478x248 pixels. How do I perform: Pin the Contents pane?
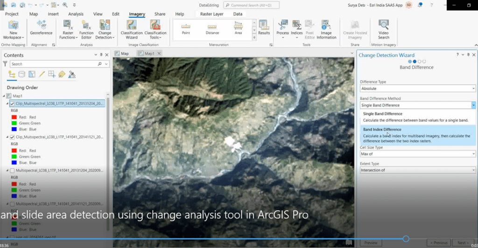tap(101, 55)
